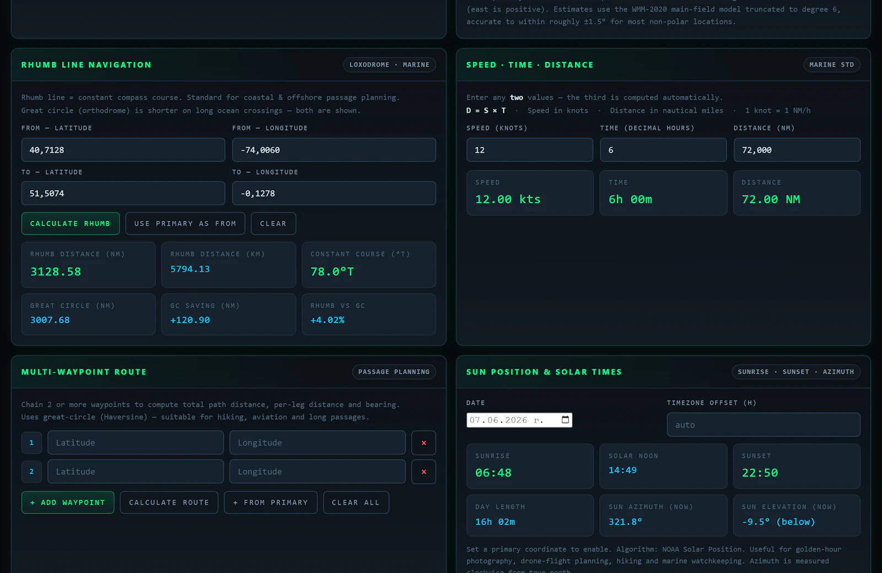Click the Sun Position & Solar Times heading
Image resolution: width=882 pixels, height=573 pixels.
pos(544,372)
